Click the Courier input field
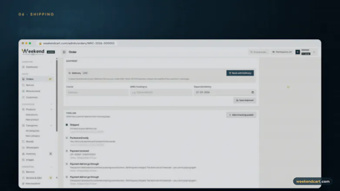Viewport: 340px width, 191px height. tap(97, 92)
